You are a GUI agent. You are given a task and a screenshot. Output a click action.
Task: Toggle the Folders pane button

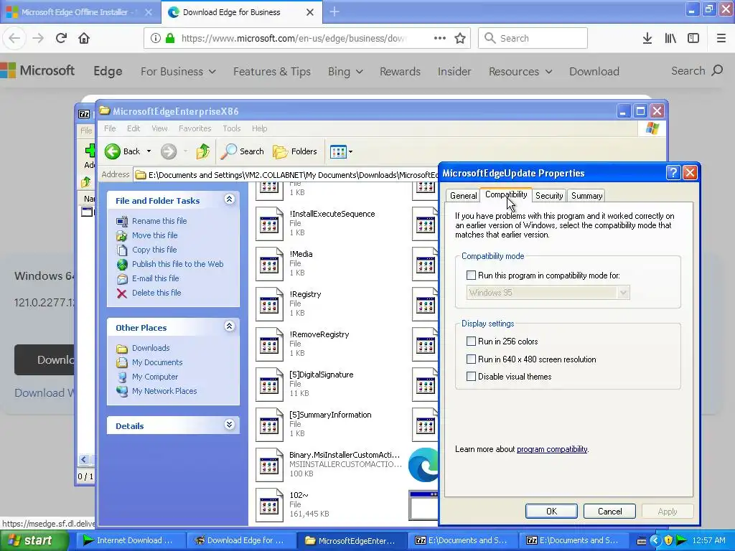295,151
